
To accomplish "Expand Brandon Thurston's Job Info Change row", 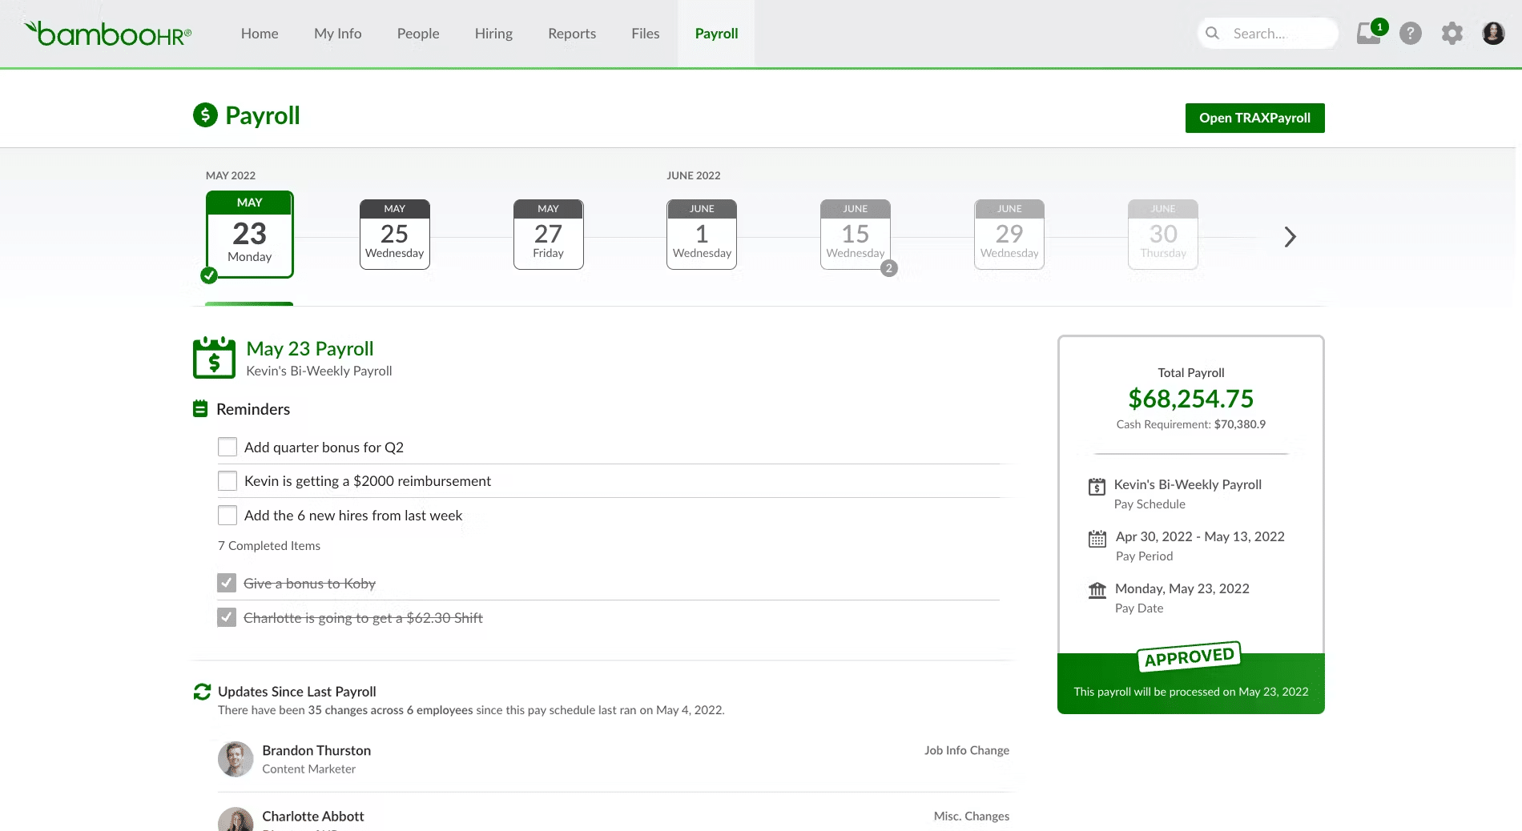I will click(x=614, y=759).
